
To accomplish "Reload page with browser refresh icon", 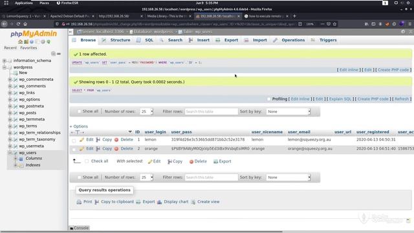I will 18,24.
